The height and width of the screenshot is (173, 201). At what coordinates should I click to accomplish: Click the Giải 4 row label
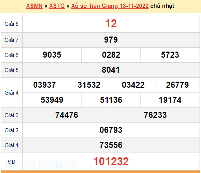[11, 93]
